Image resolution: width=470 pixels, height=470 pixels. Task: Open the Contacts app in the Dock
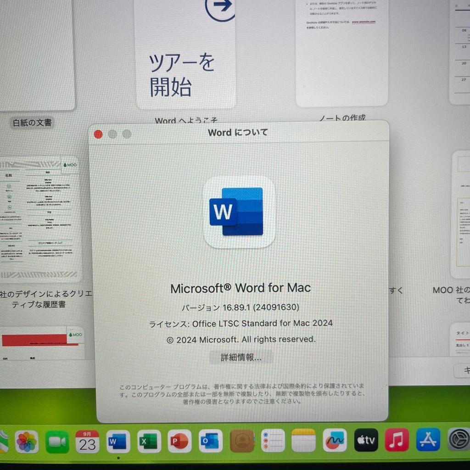click(242, 441)
